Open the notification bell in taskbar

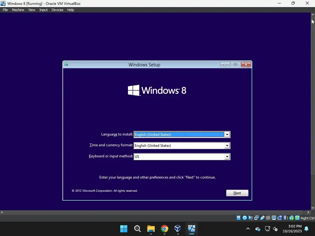tap(307, 229)
